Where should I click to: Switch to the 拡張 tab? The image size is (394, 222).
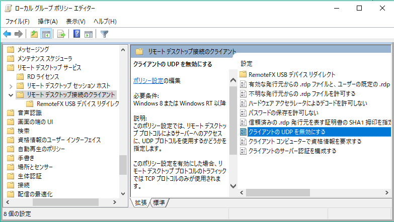click(141, 203)
